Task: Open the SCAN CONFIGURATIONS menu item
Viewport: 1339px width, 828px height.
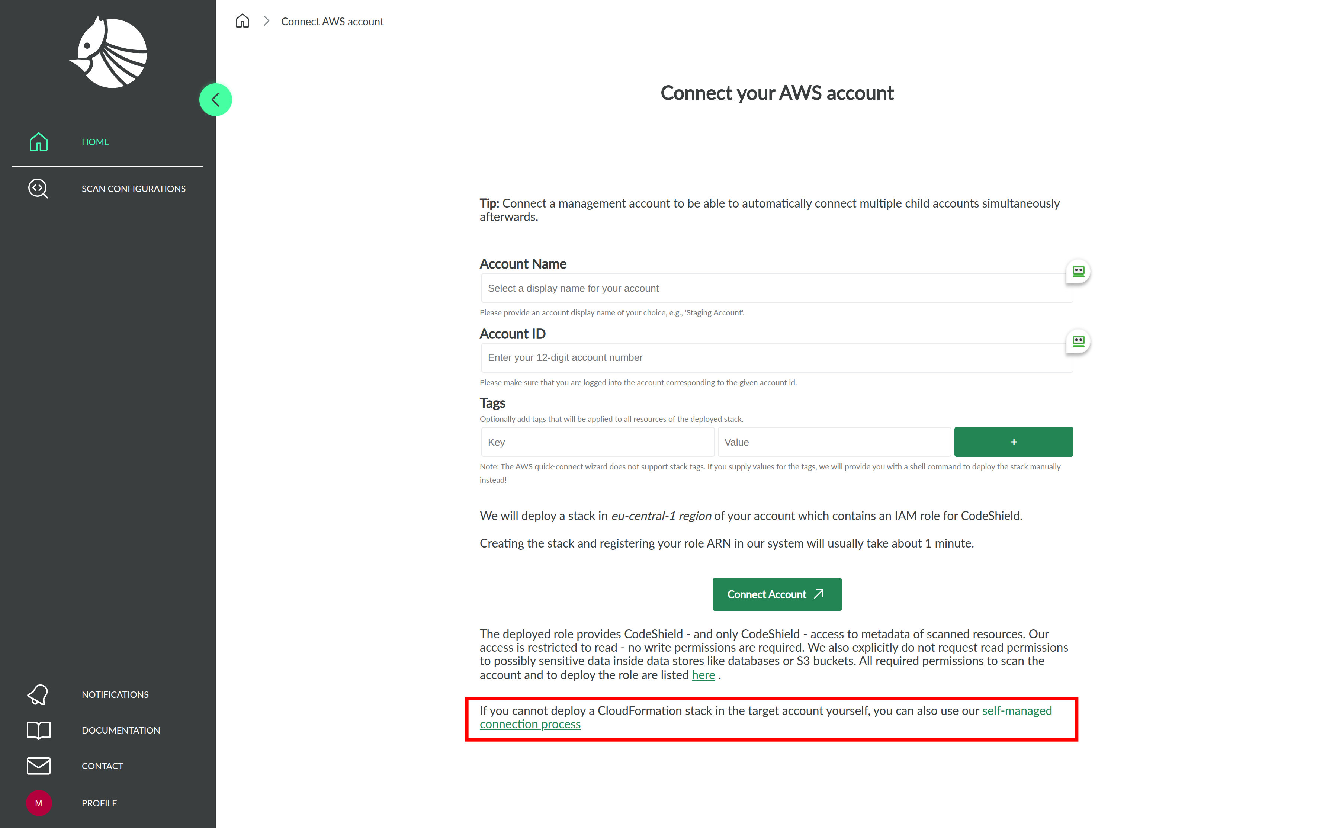Action: click(x=134, y=188)
